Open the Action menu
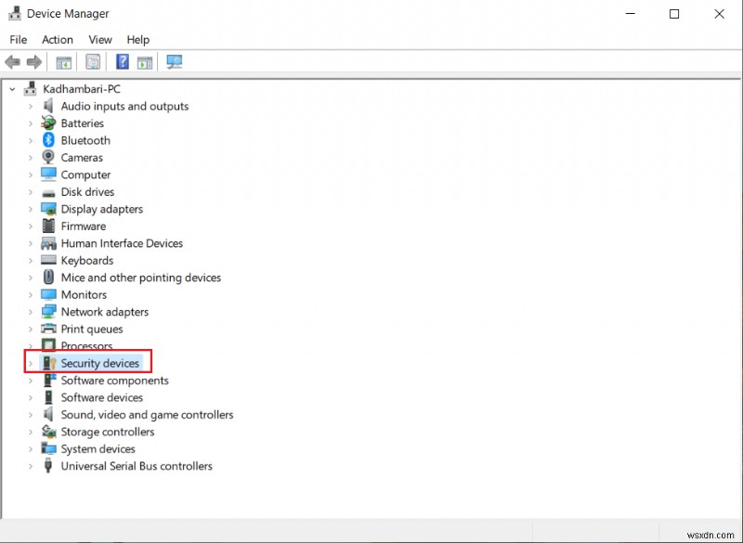 [58, 40]
